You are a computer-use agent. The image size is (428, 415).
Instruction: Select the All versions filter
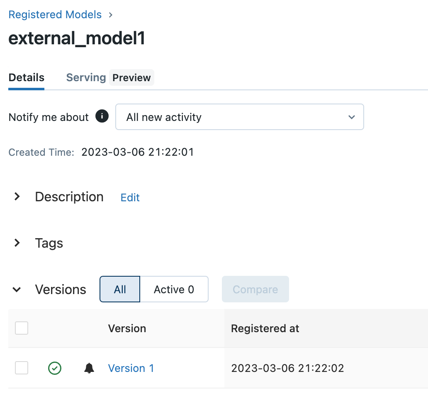point(119,289)
